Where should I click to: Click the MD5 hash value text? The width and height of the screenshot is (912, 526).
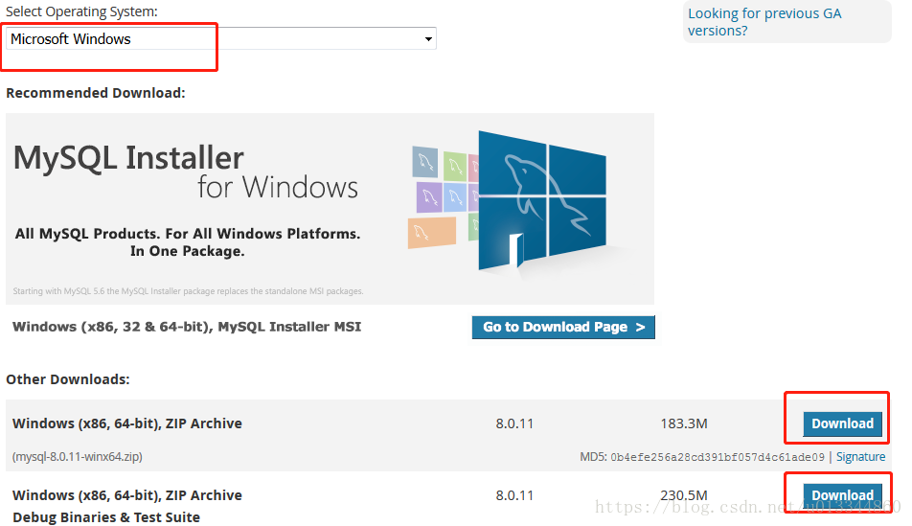[718, 457]
